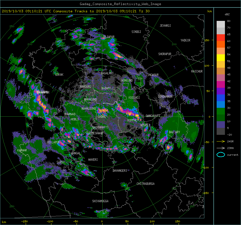Click the white 23MN arrow legend icon
Screen dimensions: 241x225
click(x=221, y=148)
